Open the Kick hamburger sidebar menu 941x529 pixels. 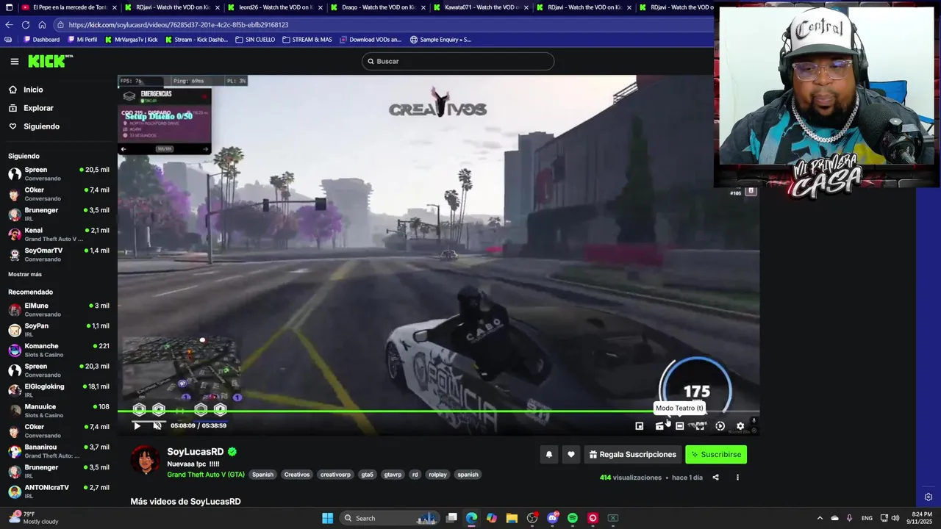pyautogui.click(x=14, y=62)
